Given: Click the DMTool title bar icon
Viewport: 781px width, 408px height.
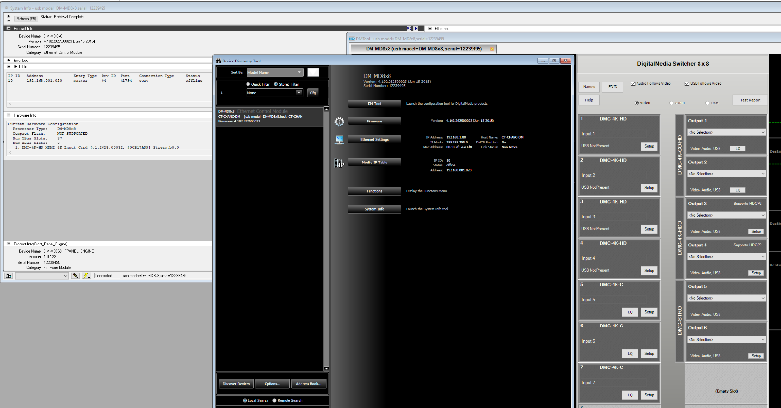Looking at the screenshot, I should [x=352, y=39].
